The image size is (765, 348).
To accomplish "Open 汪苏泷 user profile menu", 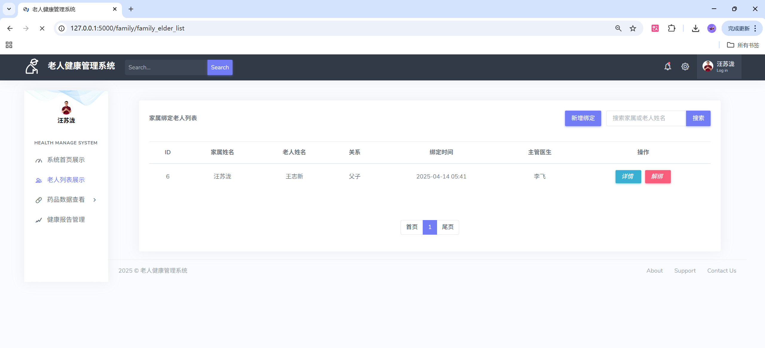I will (x=719, y=66).
